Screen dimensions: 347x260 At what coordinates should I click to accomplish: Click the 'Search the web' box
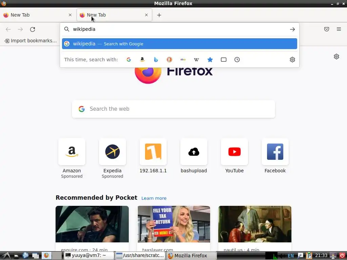pos(173,109)
